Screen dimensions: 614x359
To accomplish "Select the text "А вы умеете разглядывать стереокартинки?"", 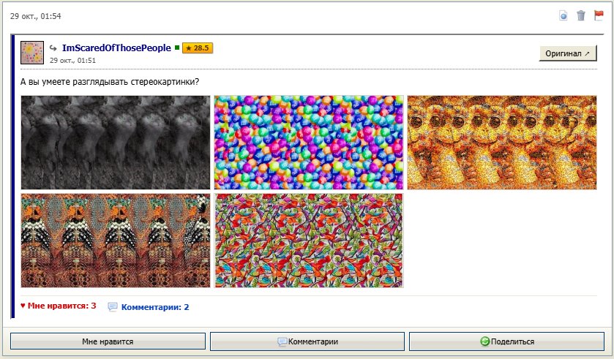I will click(110, 82).
